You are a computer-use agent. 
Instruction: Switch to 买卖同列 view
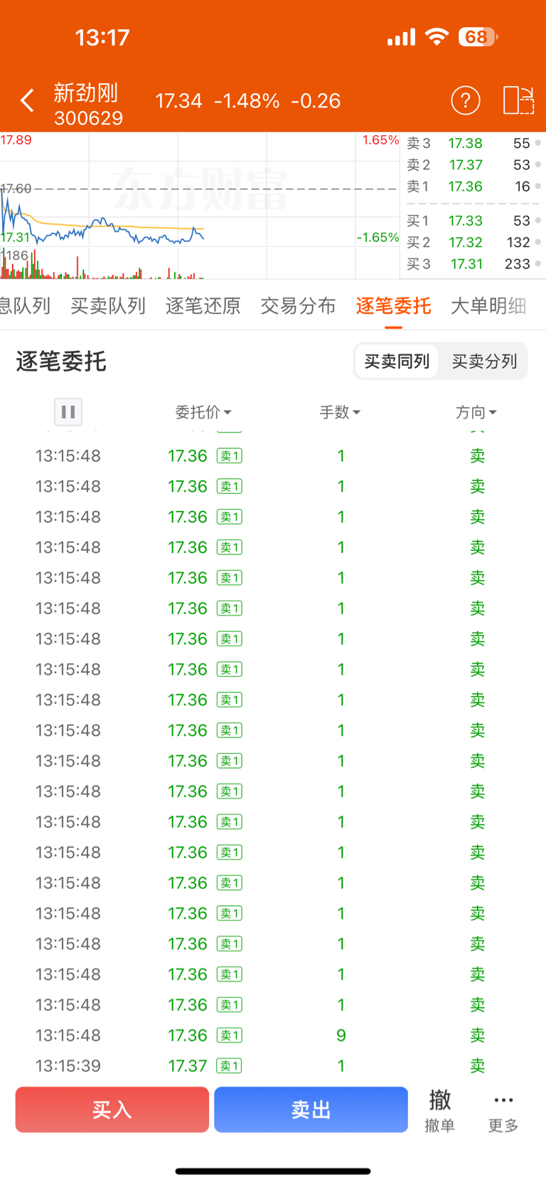click(x=397, y=362)
